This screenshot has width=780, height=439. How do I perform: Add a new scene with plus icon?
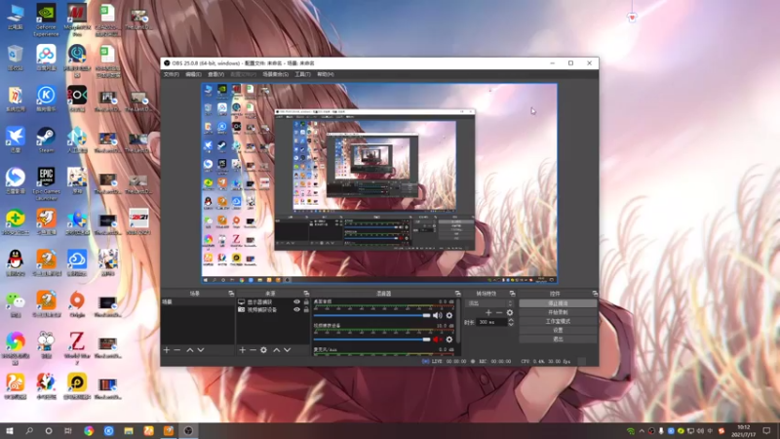point(167,350)
